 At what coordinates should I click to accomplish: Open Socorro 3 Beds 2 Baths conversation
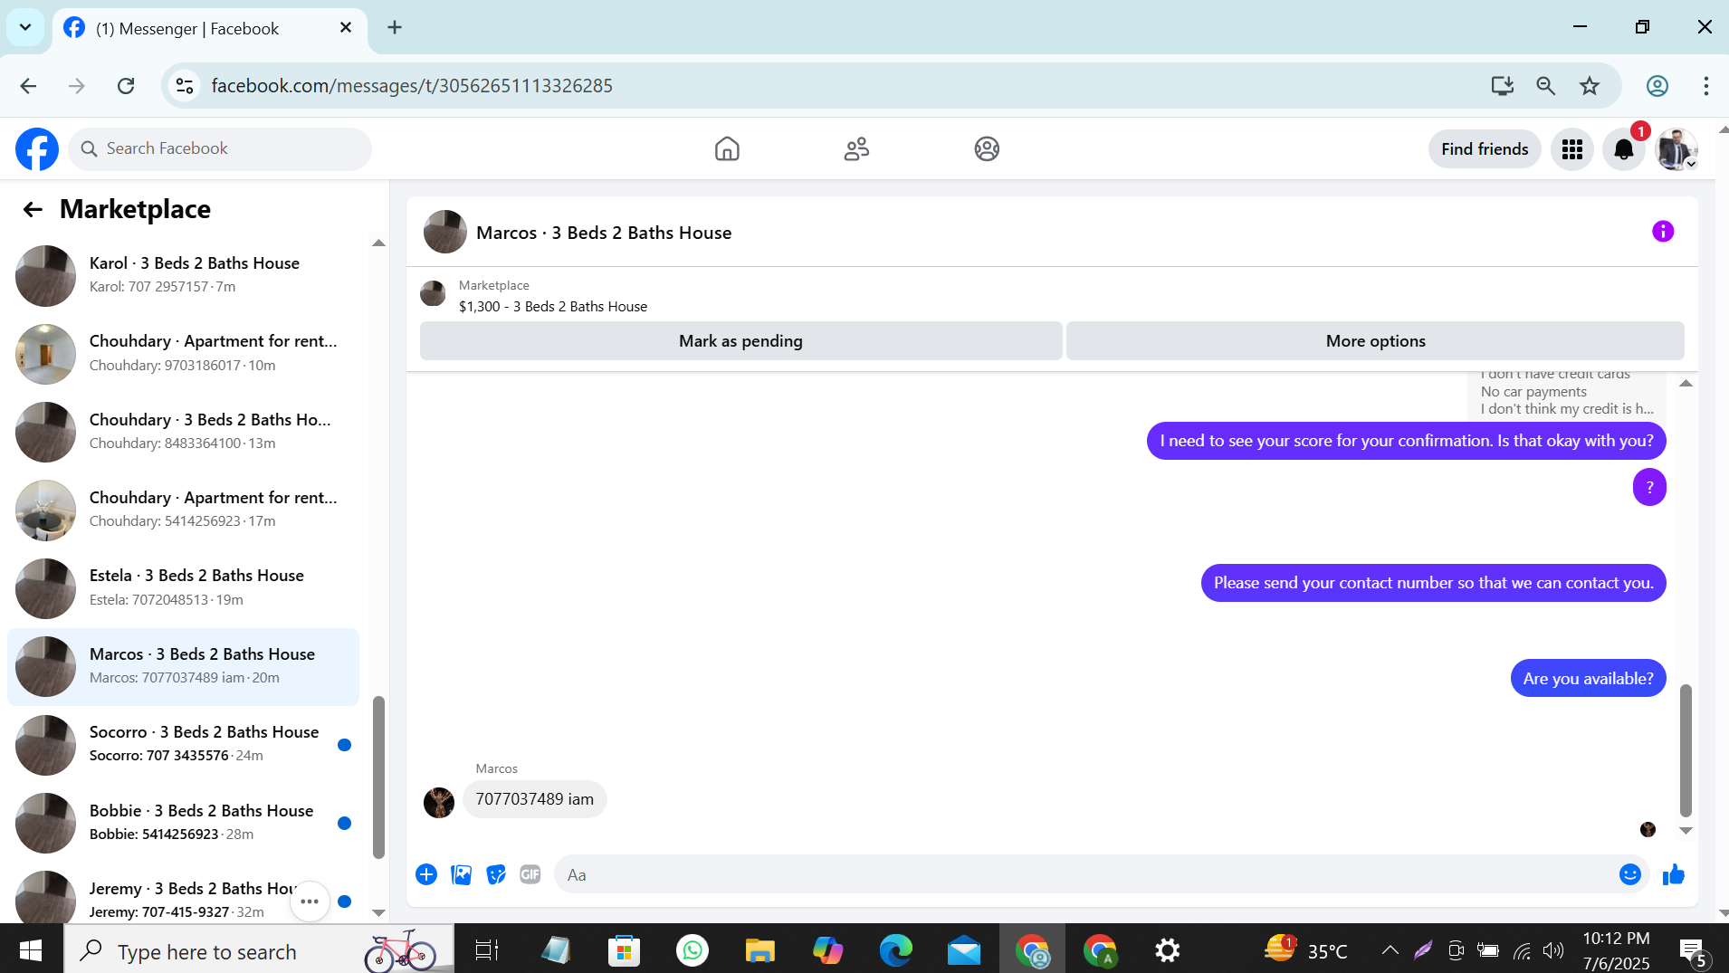[183, 745]
